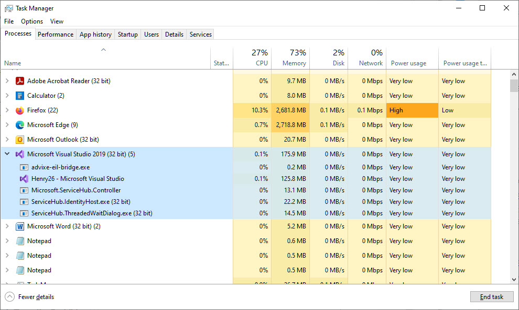
Task: Switch to the Performance tab
Action: (55, 34)
